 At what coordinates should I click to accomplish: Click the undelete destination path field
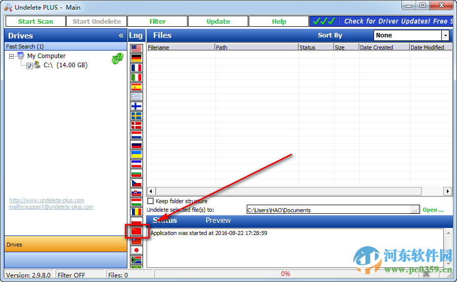pyautogui.click(x=329, y=210)
